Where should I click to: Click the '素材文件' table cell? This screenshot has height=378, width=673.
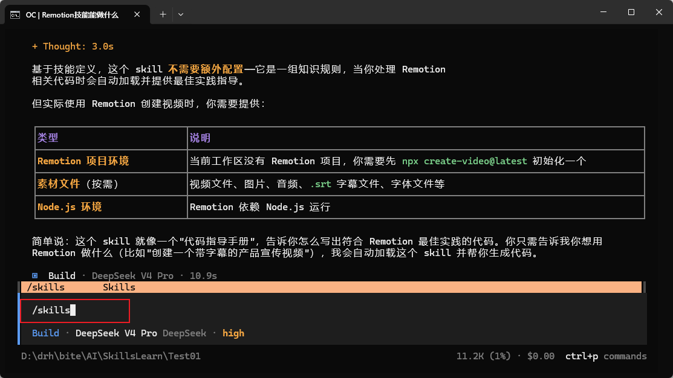coord(111,184)
